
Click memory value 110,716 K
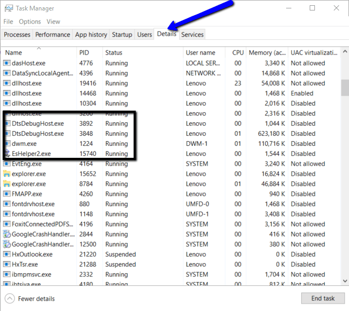click(271, 144)
